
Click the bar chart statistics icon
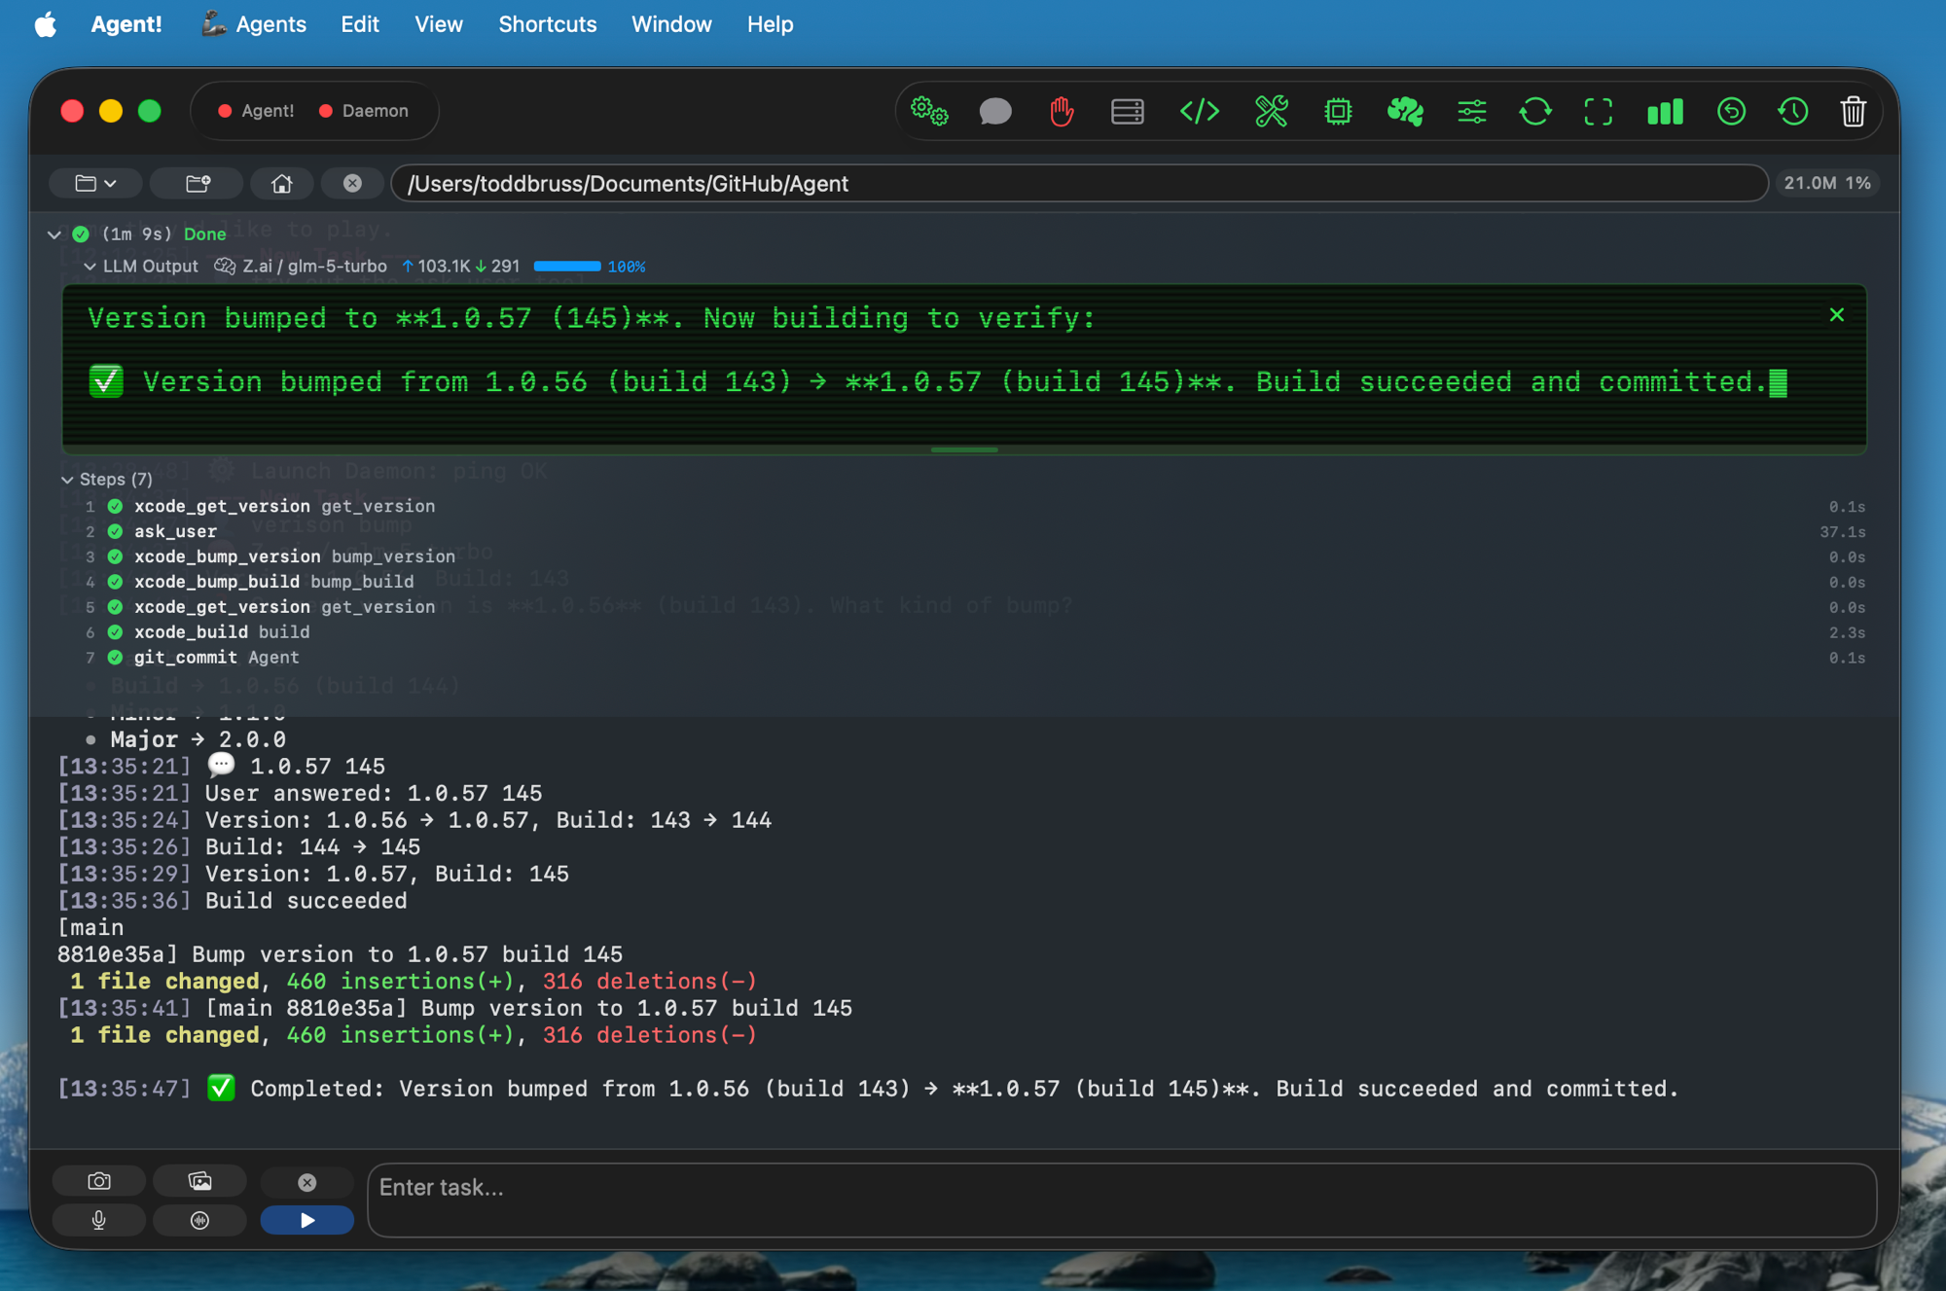pos(1664,112)
